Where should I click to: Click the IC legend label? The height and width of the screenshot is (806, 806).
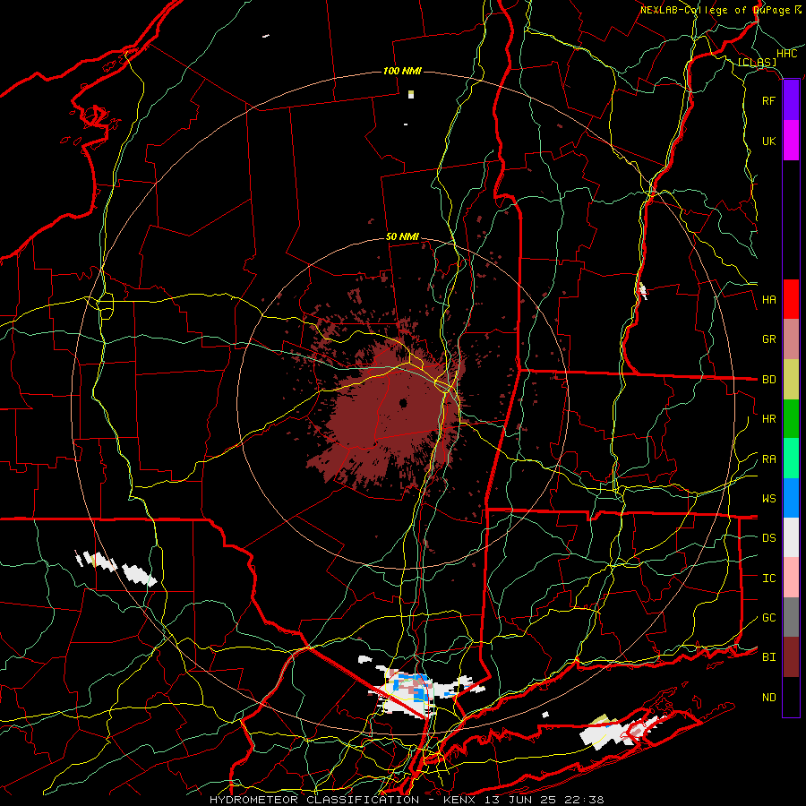click(769, 579)
